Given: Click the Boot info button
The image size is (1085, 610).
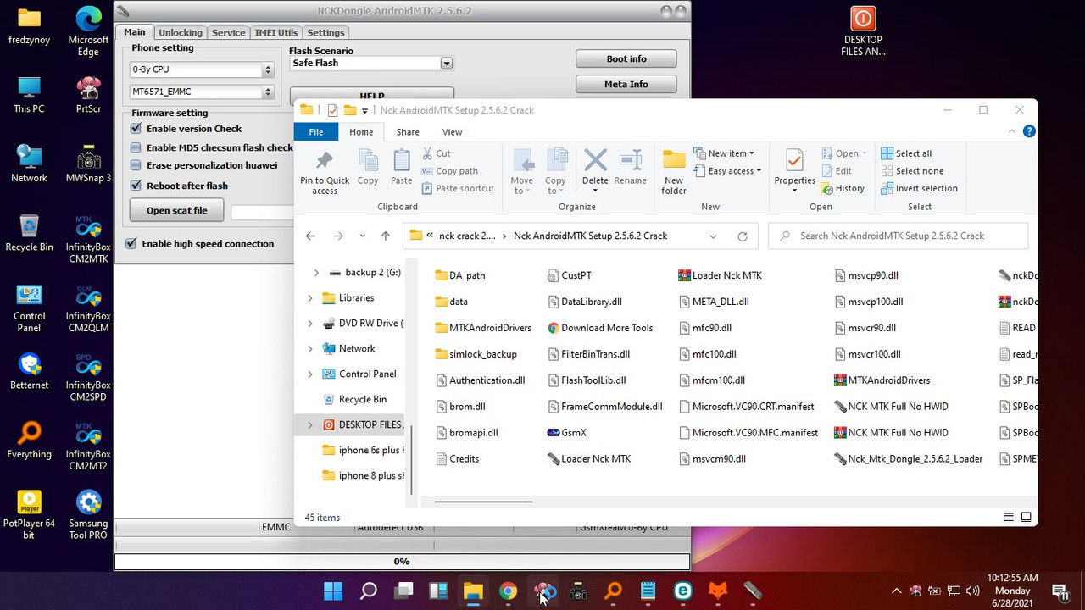Looking at the screenshot, I should point(626,58).
